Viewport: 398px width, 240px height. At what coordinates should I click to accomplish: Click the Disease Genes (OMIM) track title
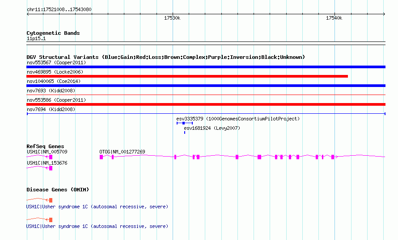tap(58, 190)
